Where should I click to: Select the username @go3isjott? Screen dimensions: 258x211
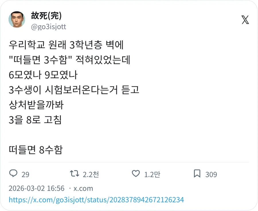[x=49, y=27]
